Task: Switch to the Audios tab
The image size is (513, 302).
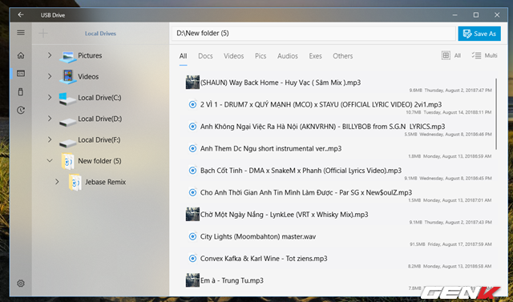Action: (x=288, y=56)
